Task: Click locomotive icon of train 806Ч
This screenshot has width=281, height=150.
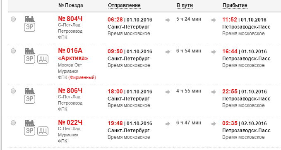Action: (x=30, y=91)
